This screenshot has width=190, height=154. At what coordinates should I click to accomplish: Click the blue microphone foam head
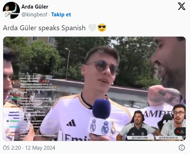(x=102, y=108)
